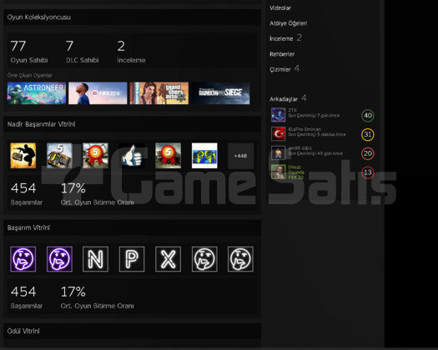Click the bomb achievement icon with number 5
The height and width of the screenshot is (350, 438).
click(59, 156)
